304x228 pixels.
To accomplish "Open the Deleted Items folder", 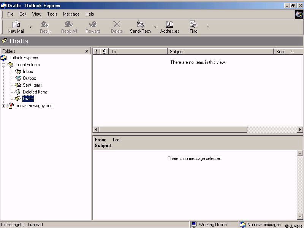I will pyautogui.click(x=35, y=92).
